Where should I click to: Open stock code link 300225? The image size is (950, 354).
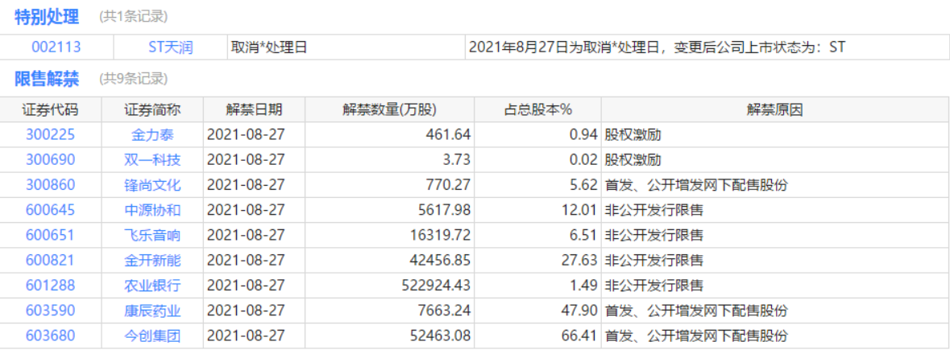click(x=50, y=135)
